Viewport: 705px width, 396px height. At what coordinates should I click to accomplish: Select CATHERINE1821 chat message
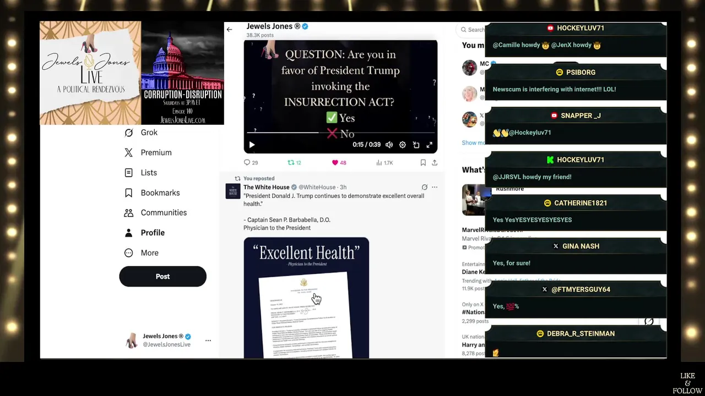tap(576, 212)
